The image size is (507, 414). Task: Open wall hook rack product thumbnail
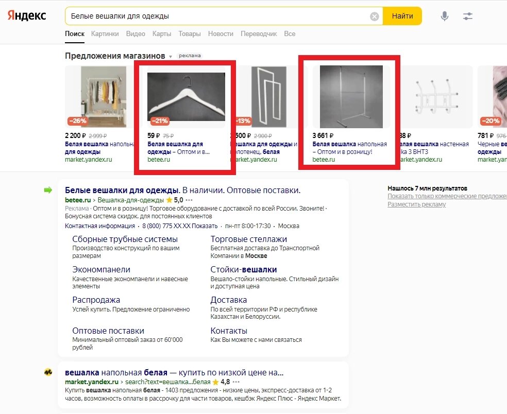pos(436,97)
